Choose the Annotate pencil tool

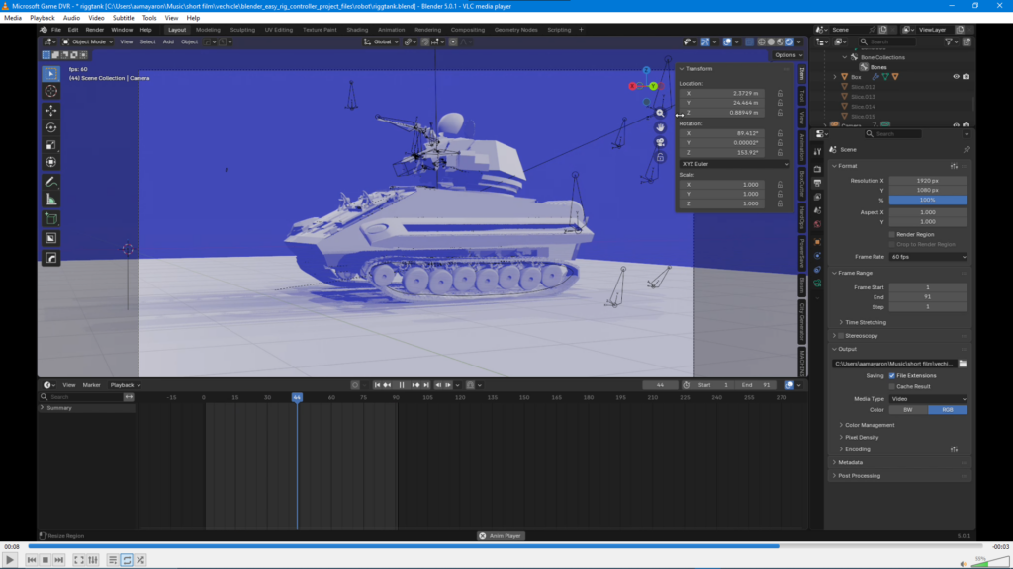click(x=51, y=182)
